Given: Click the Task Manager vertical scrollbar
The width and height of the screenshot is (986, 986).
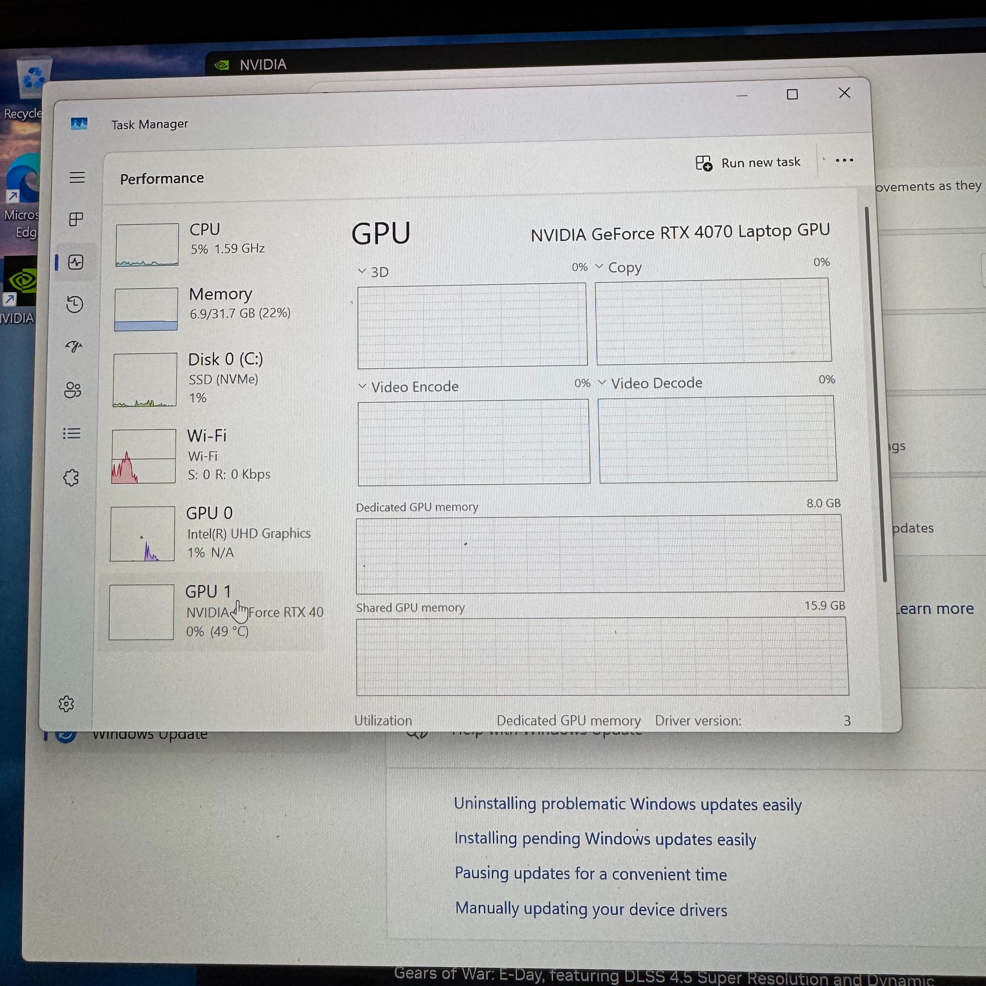Looking at the screenshot, I should [x=875, y=393].
